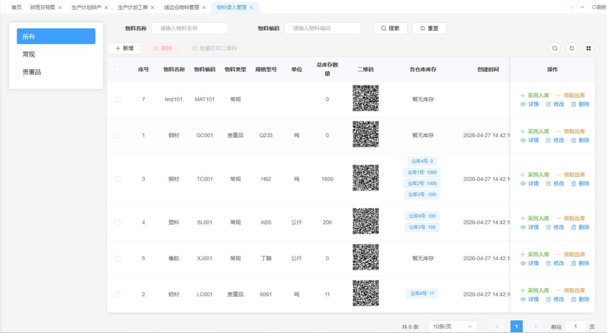
Task: Click the 重置 button
Action: tap(429, 28)
